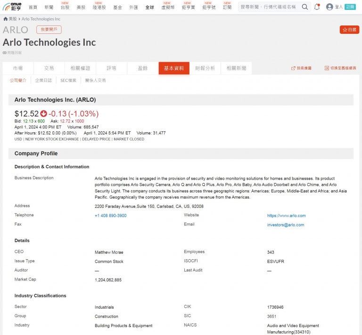The width and height of the screenshot is (362, 335).
Task: Open the top navigation 美股 menu item
Action: (81, 8)
